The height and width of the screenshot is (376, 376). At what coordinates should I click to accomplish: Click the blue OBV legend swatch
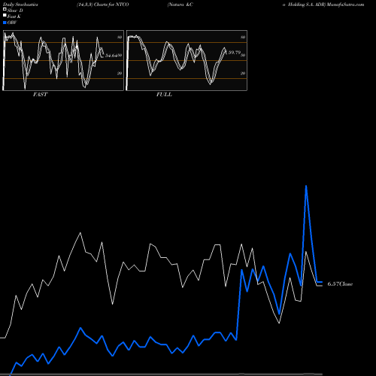(x=5, y=23)
